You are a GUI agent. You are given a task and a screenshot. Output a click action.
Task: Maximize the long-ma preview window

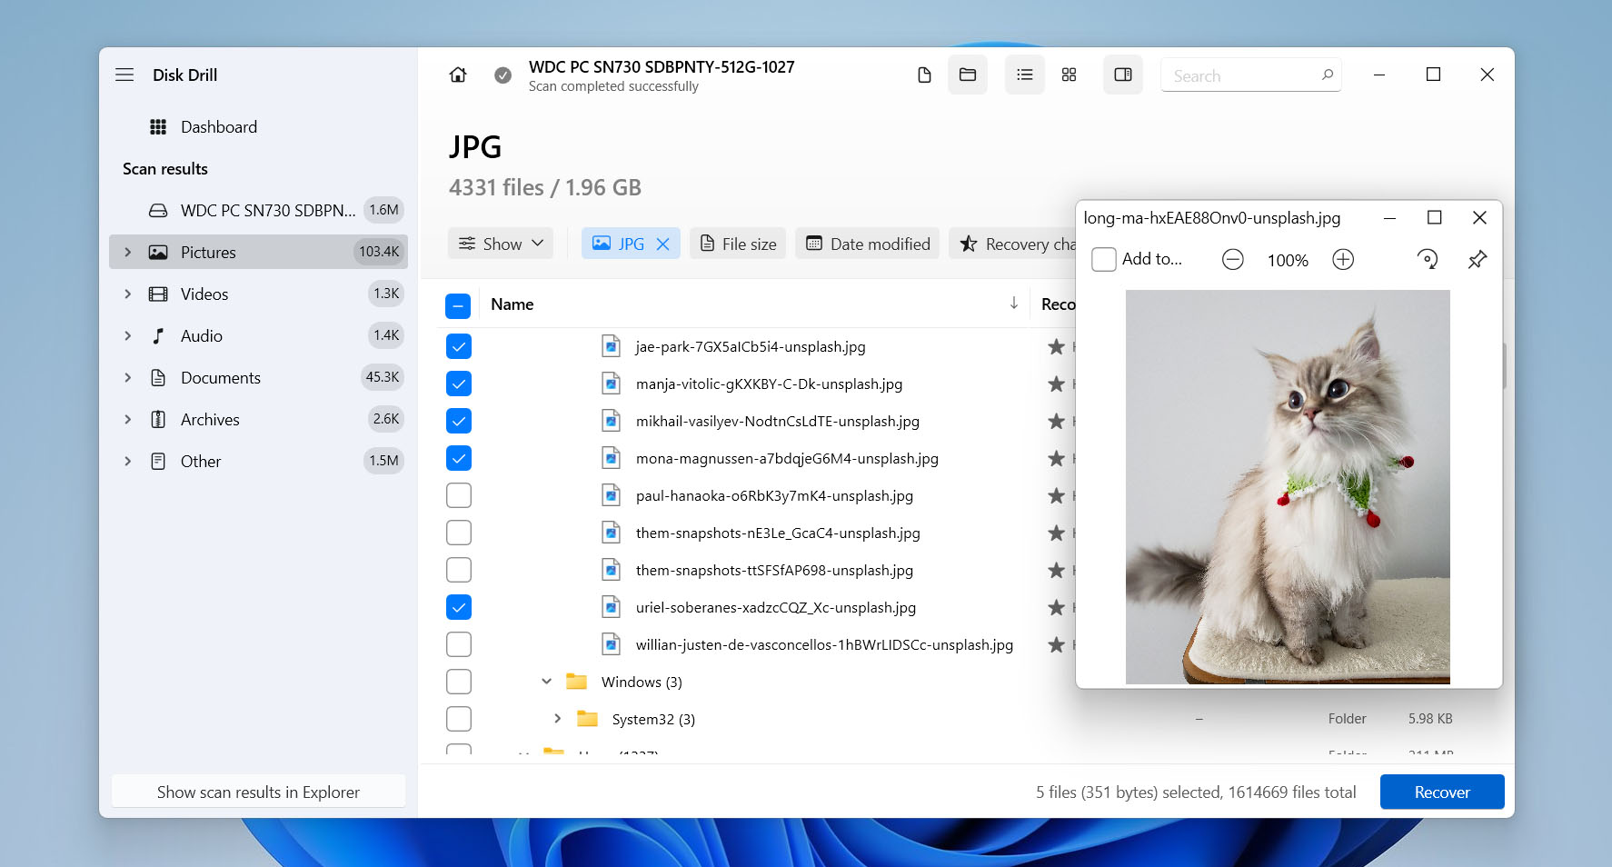(x=1435, y=217)
